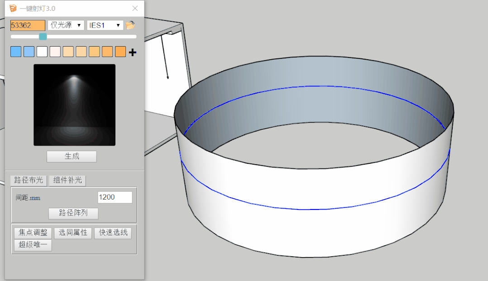Click the black plus add-color icon
Image resolution: width=488 pixels, height=281 pixels.
tap(132, 52)
